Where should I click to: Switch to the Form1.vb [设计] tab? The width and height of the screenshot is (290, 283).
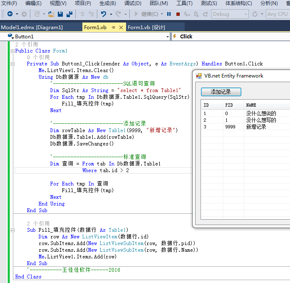click(x=146, y=28)
